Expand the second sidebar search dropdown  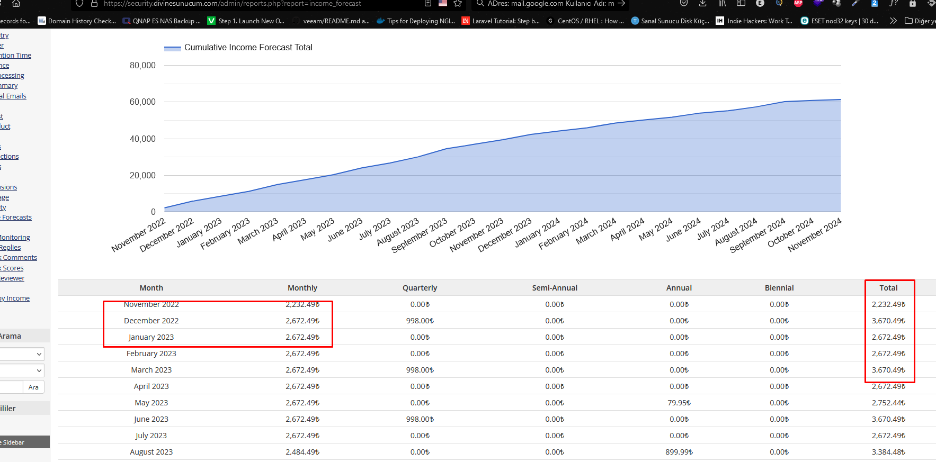tap(22, 370)
